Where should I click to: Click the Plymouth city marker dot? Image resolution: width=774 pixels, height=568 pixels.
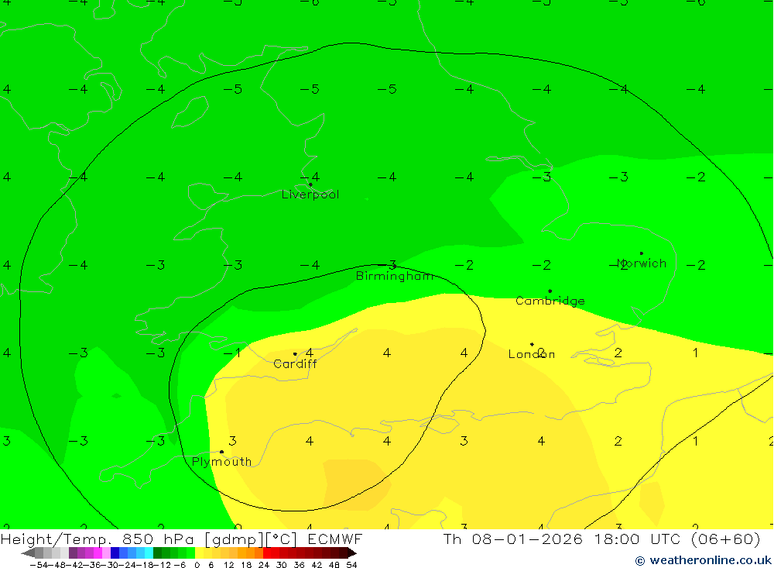pyautogui.click(x=221, y=452)
